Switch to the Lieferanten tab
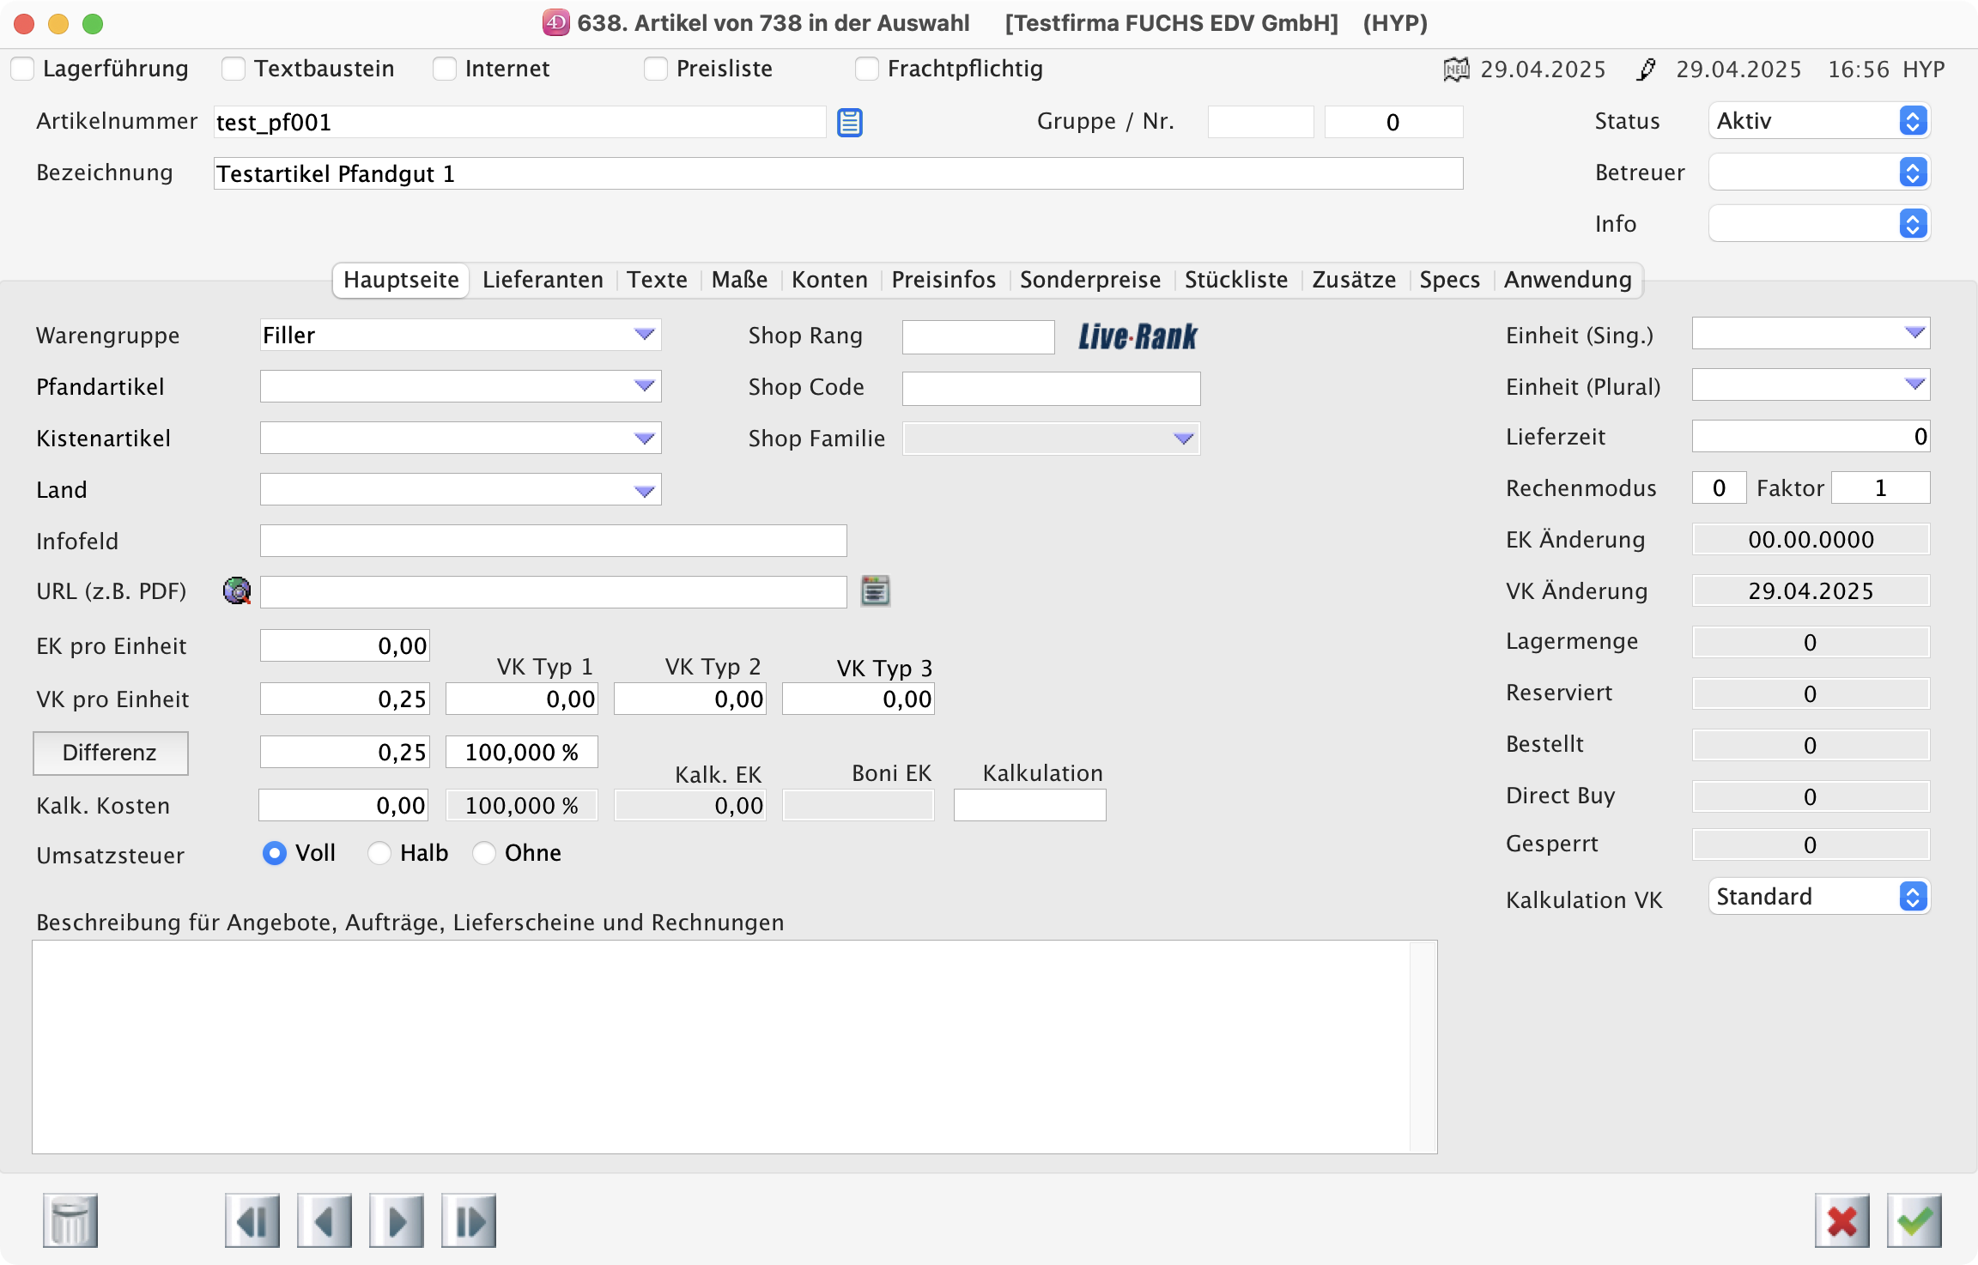The width and height of the screenshot is (1978, 1265). (x=543, y=280)
